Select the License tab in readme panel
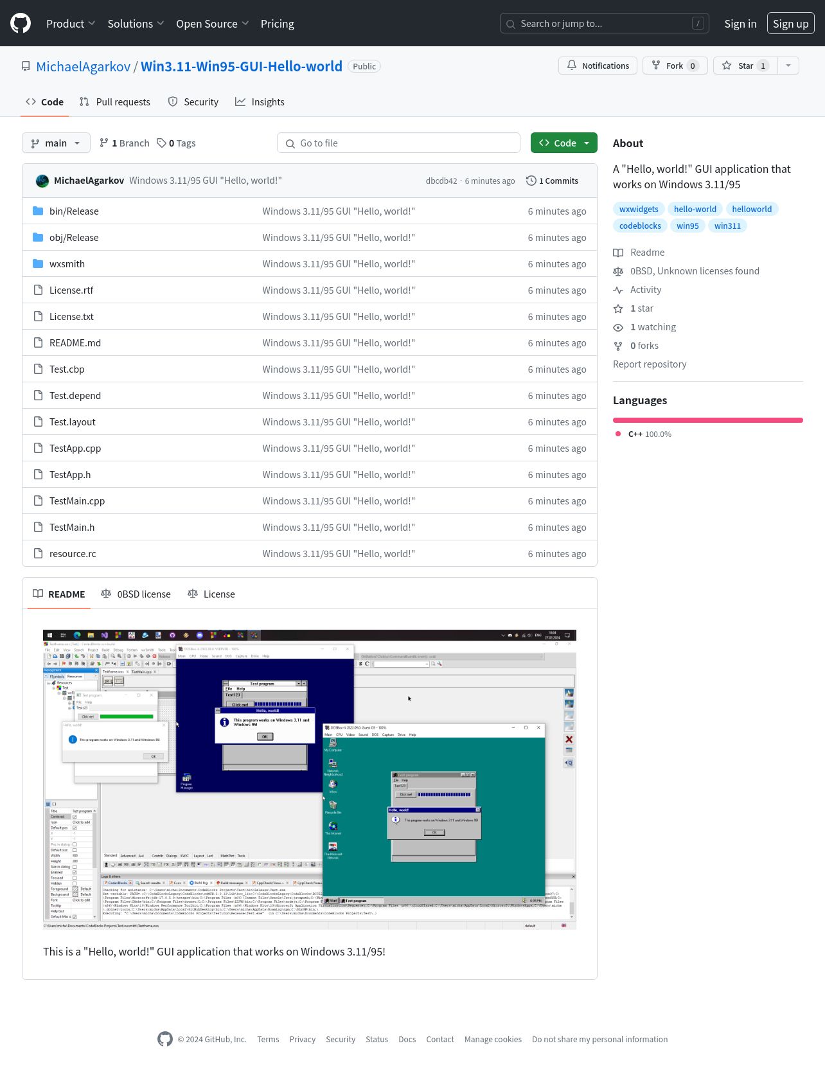This screenshot has height=1075, width=825. point(211,594)
